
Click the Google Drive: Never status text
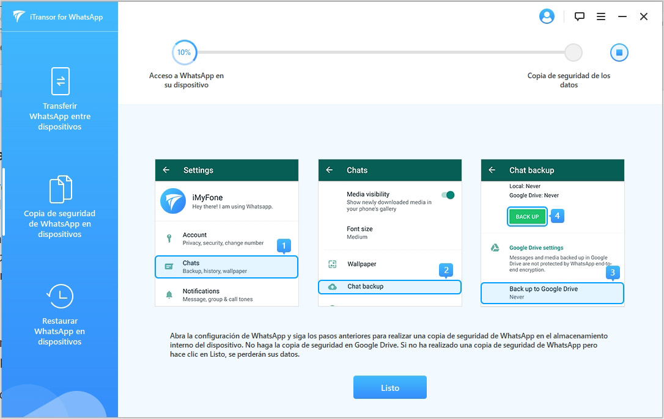point(534,195)
